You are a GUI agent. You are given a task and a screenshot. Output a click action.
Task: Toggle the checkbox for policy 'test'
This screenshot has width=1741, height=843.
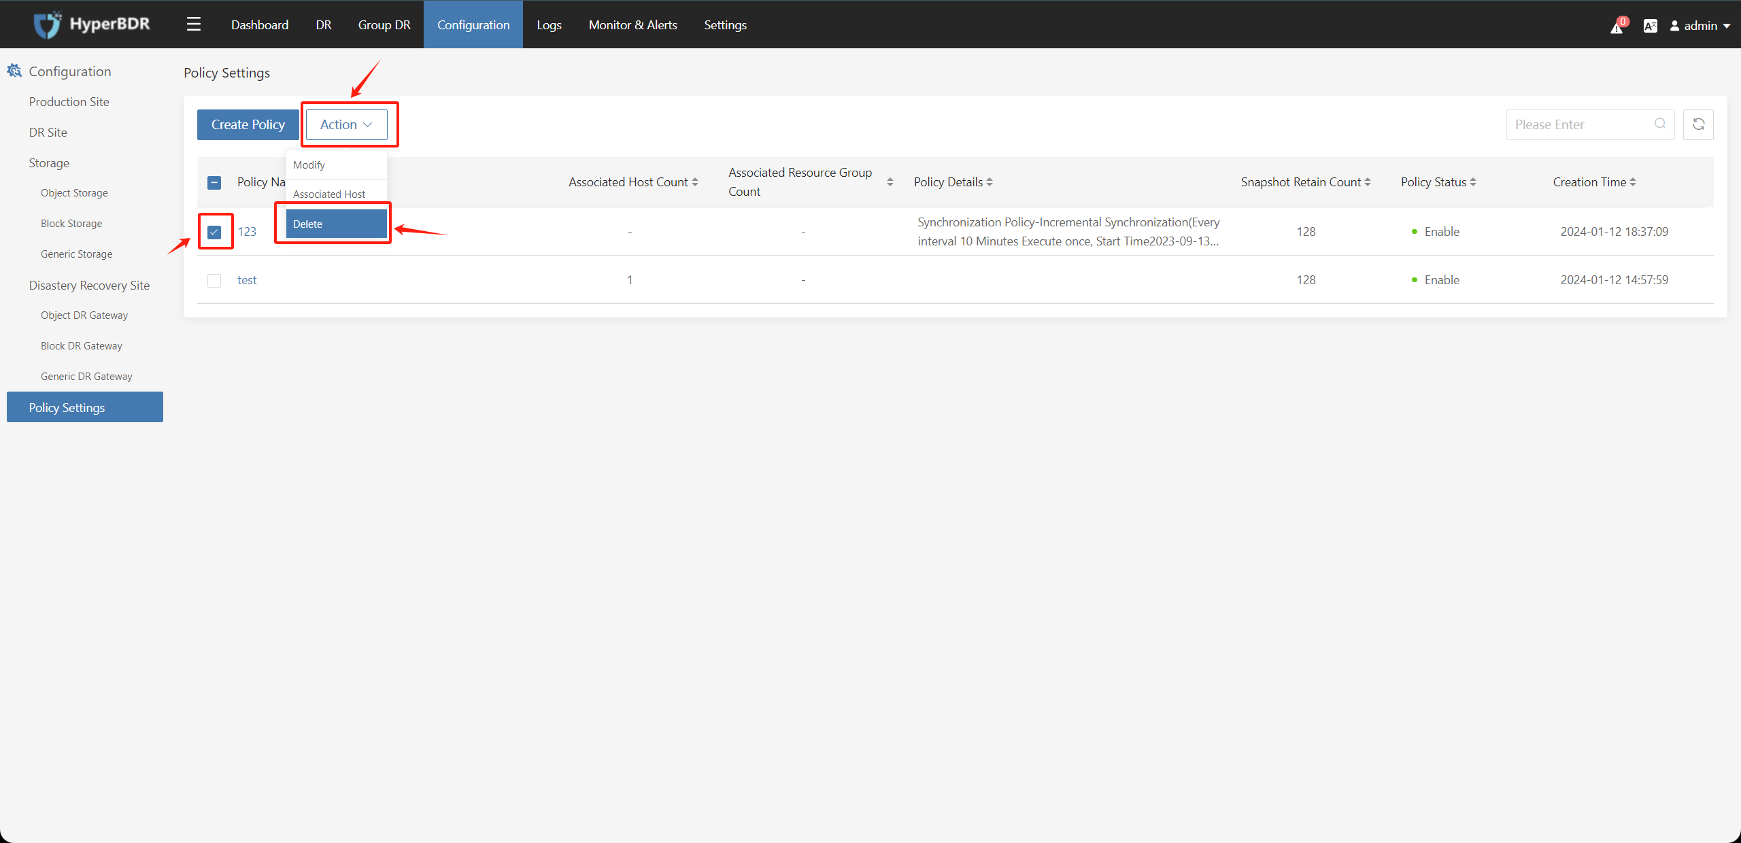[214, 279]
